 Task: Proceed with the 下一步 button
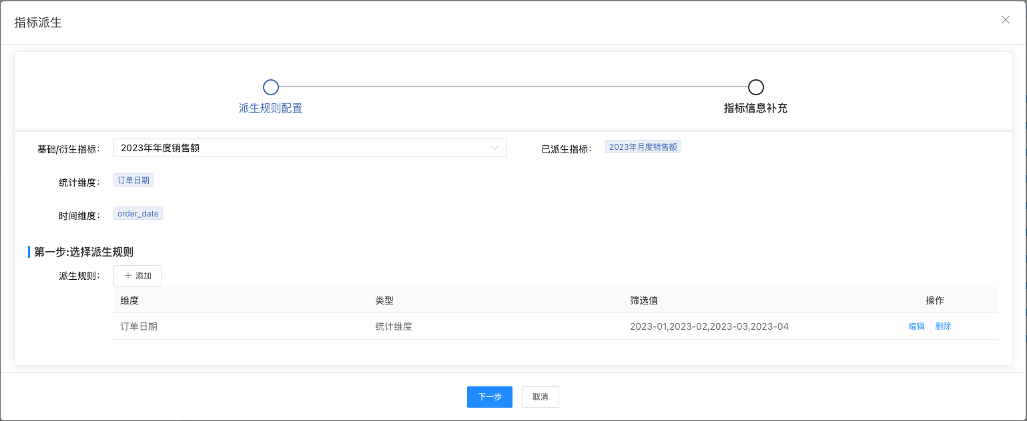pyautogui.click(x=489, y=397)
